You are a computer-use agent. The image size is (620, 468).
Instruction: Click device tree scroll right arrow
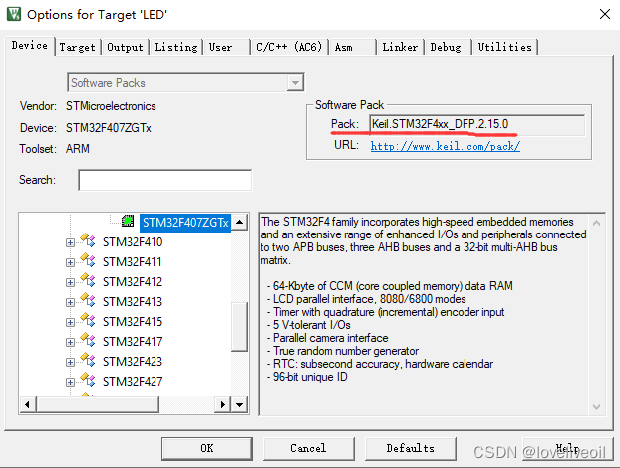222,405
